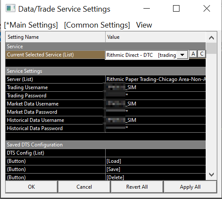Select the DTS Config (List) row label
This screenshot has height=199, width=222.
55,153
